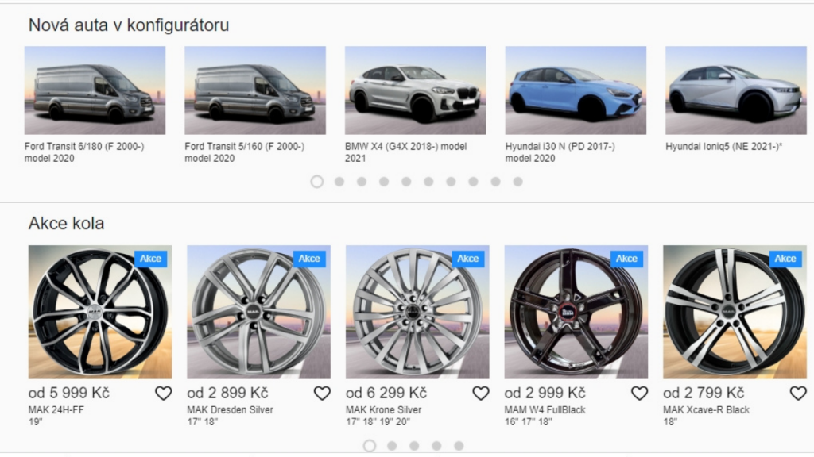Viewport: 814px width, 457px height.
Task: Favorite the MAK 24H-FF wheel heart icon
Action: click(164, 394)
